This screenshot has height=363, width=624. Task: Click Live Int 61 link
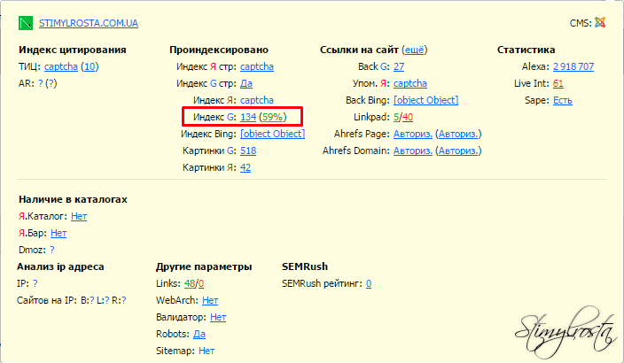point(558,83)
